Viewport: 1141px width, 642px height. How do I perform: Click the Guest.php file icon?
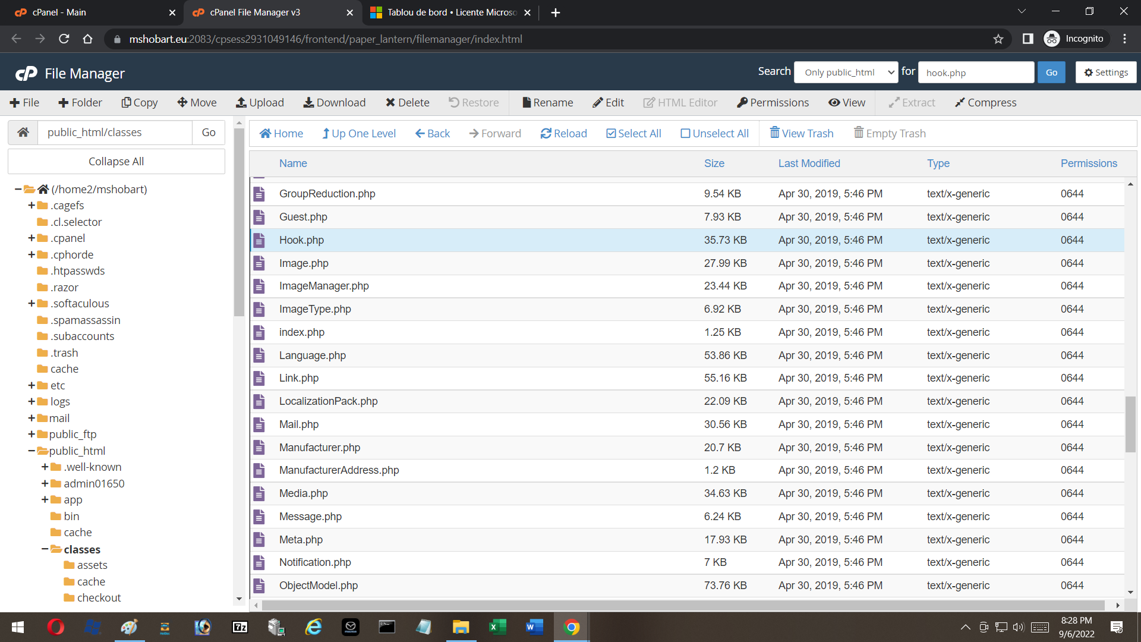[259, 217]
